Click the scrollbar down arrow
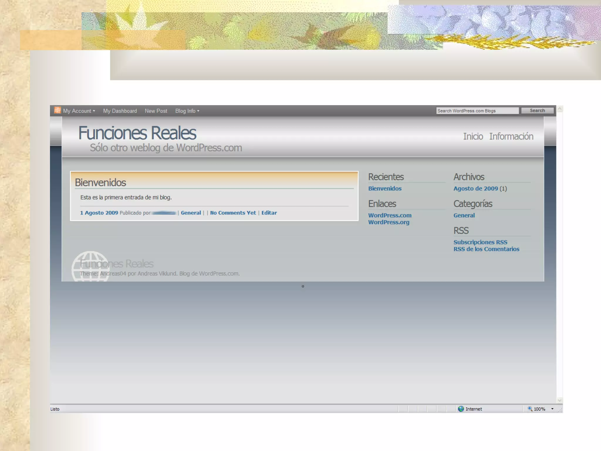The width and height of the screenshot is (601, 451). pyautogui.click(x=560, y=400)
